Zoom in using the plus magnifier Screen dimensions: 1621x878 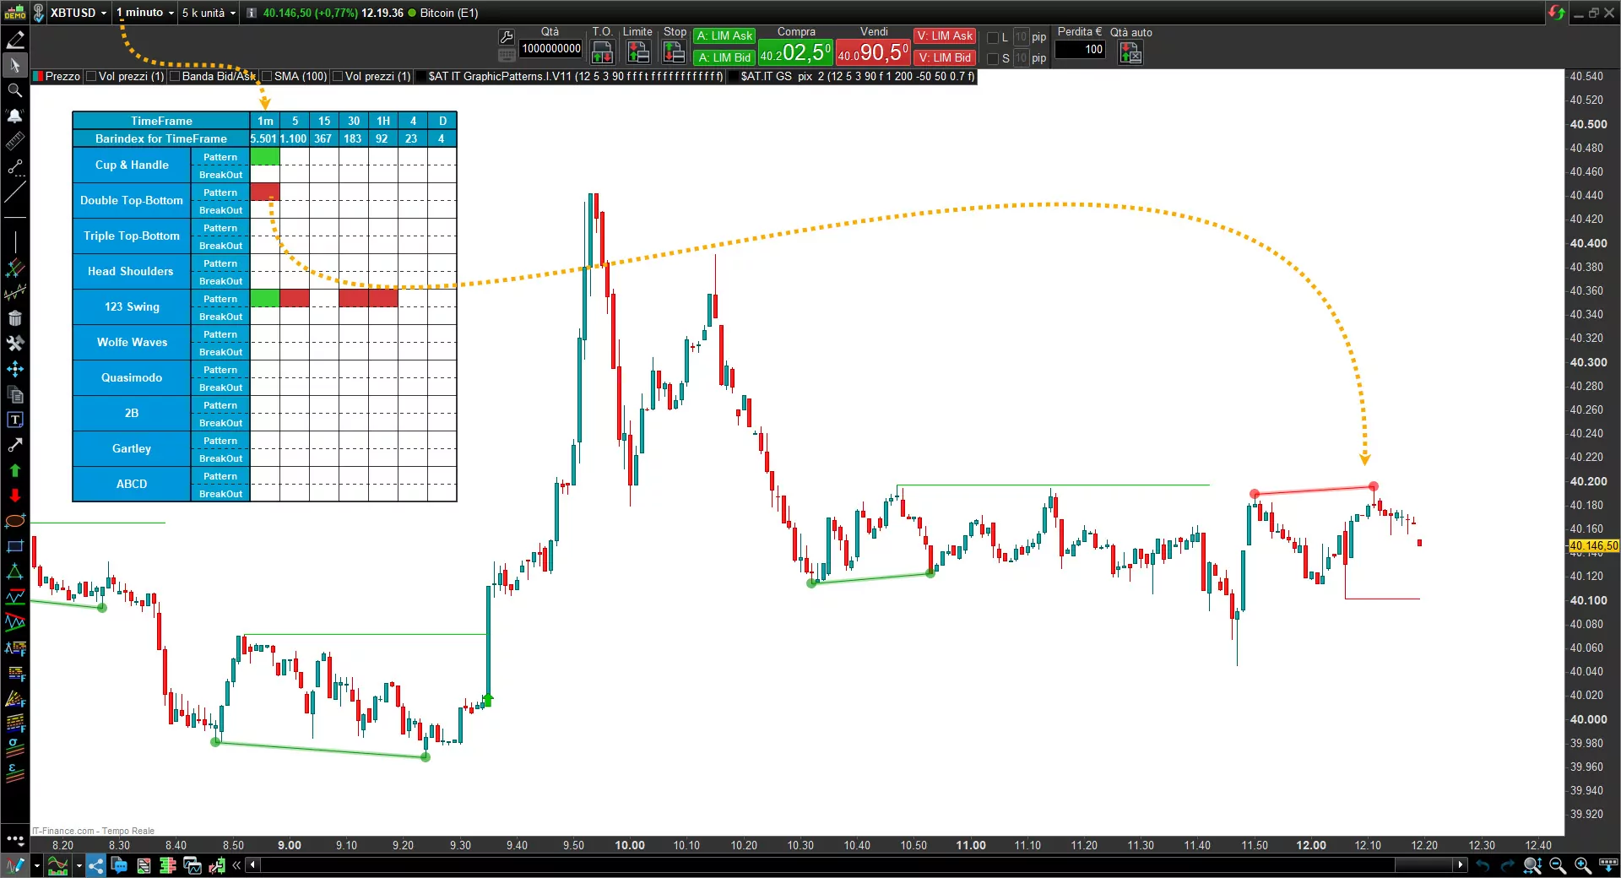tap(1583, 865)
